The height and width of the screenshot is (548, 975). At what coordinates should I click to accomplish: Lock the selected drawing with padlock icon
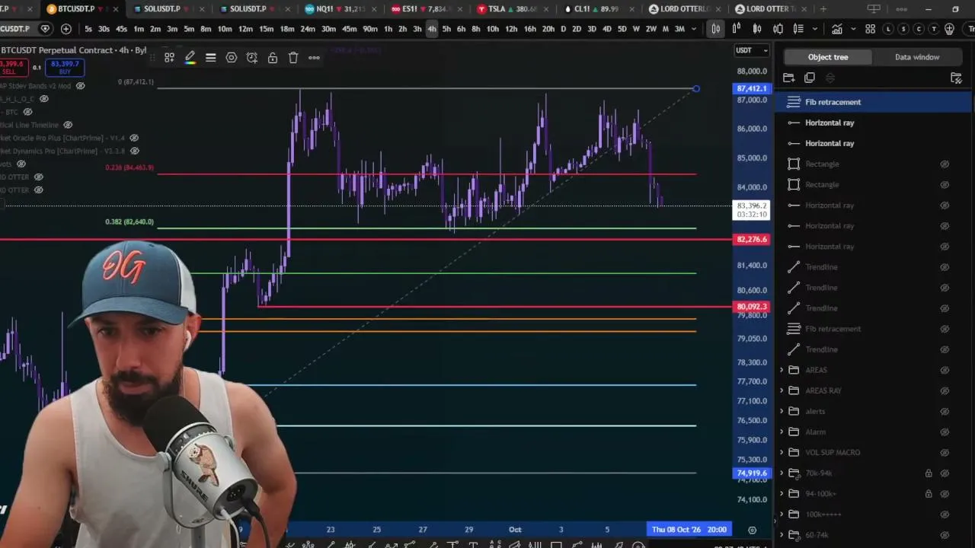point(273,58)
